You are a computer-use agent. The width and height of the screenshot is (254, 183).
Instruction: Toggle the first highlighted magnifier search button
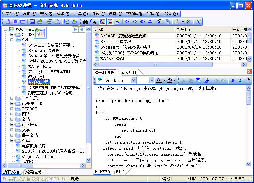point(103,22)
